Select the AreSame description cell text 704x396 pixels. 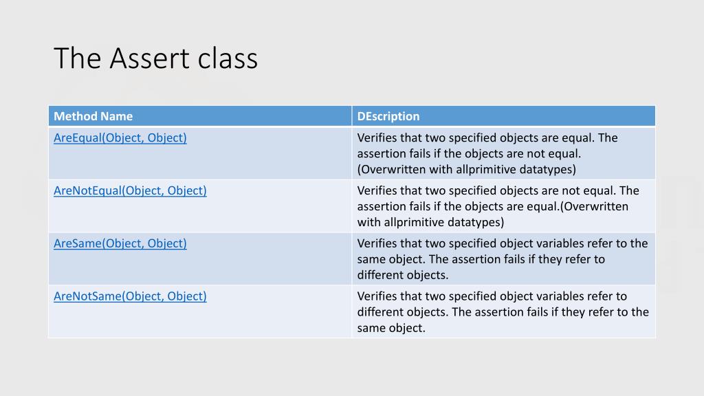coord(503,259)
